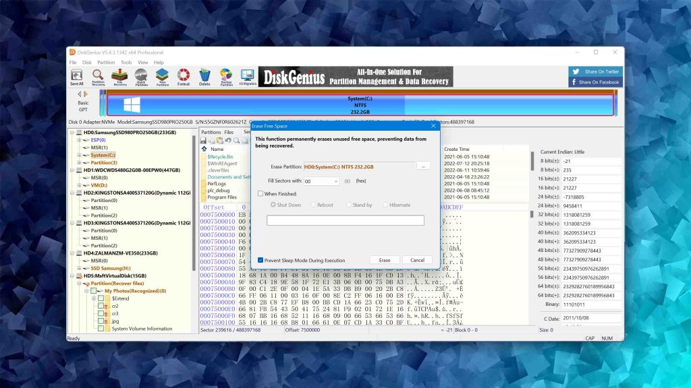Viewport: 691px width, 388px height.
Task: Launch the File Recovery tool
Action: pos(119,77)
